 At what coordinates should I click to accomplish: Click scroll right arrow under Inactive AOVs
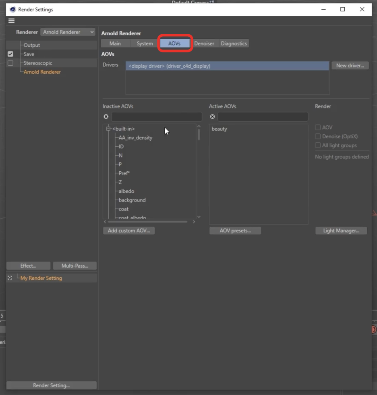(194, 222)
